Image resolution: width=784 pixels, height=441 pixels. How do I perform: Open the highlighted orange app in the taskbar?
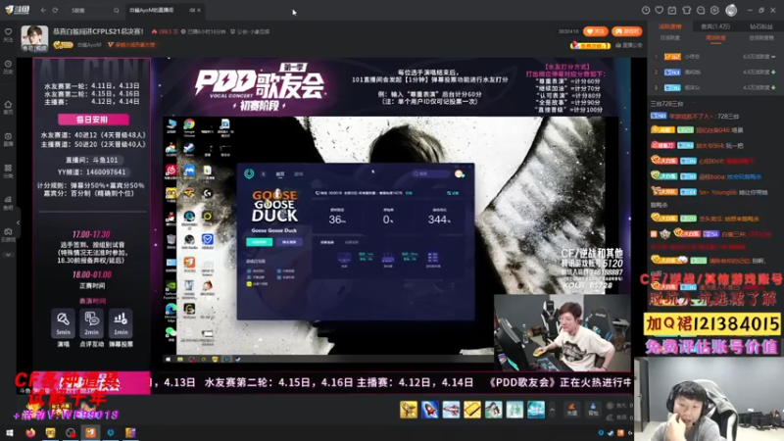(90, 432)
